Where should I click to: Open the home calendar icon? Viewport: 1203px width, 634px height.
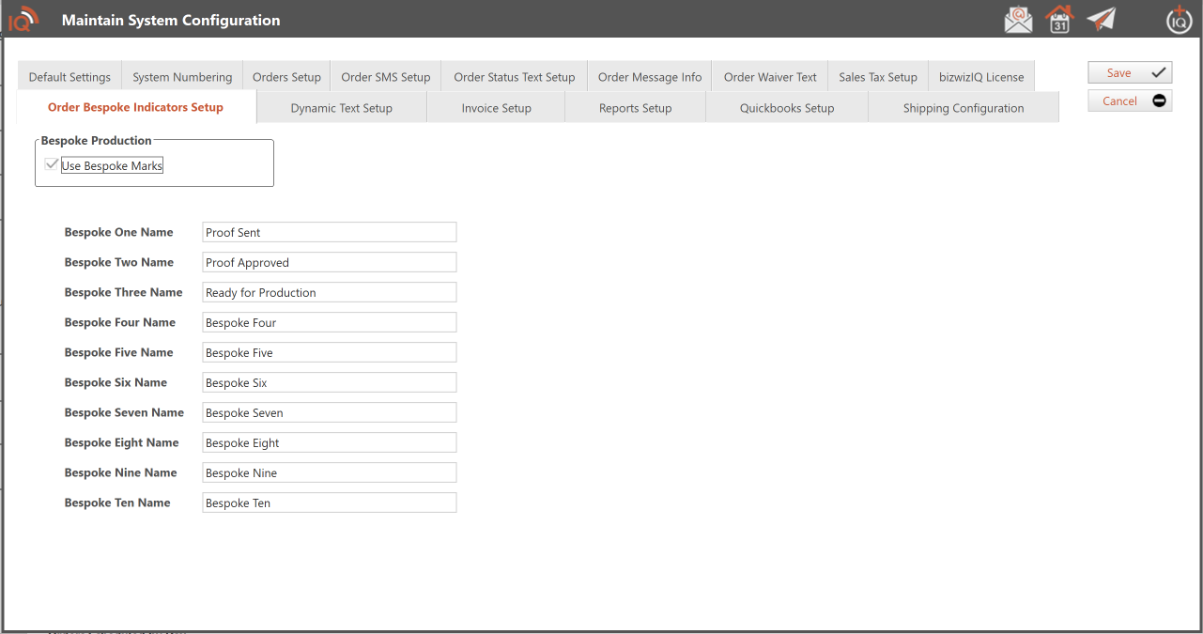[x=1059, y=20]
